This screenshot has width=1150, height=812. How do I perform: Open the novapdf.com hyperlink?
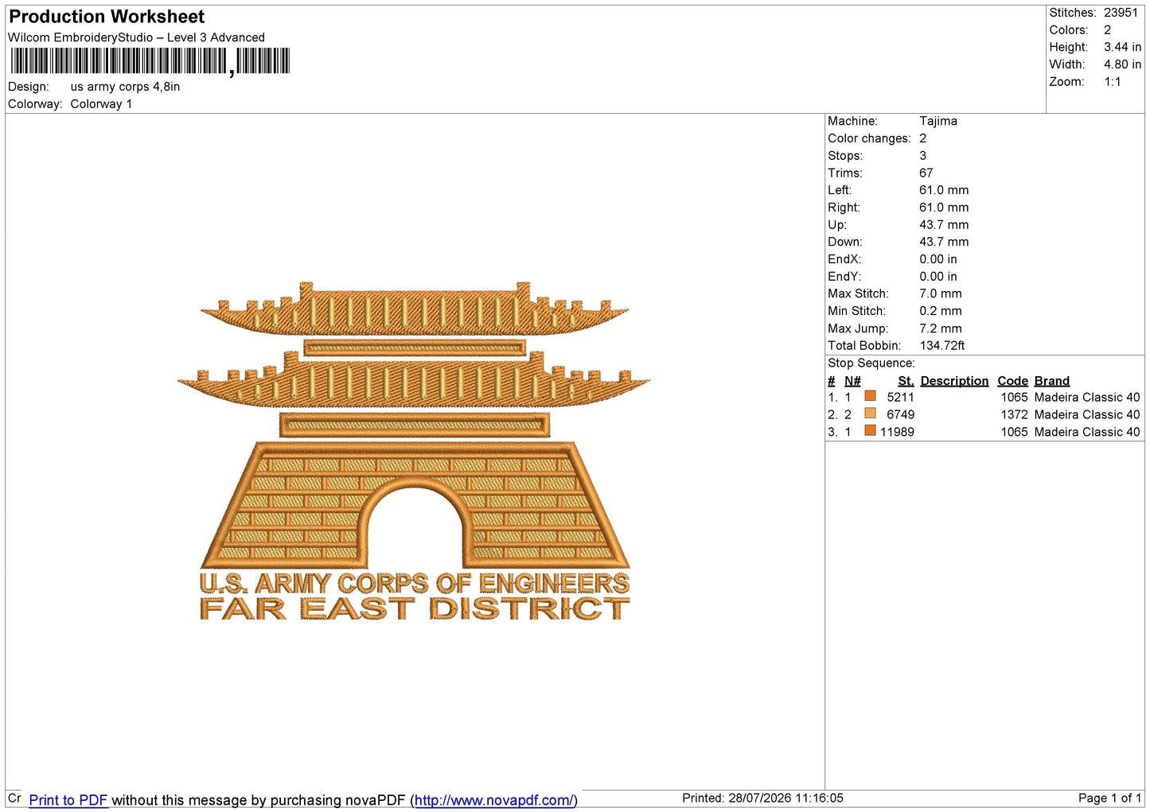(x=493, y=800)
